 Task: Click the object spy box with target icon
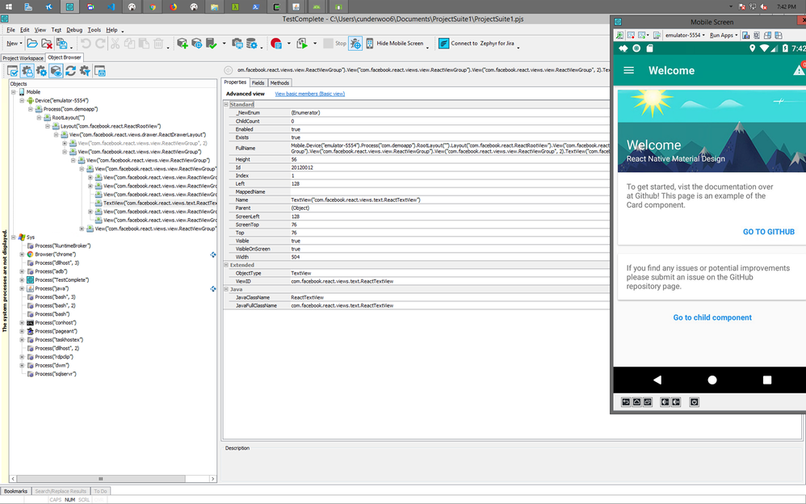coord(197,44)
